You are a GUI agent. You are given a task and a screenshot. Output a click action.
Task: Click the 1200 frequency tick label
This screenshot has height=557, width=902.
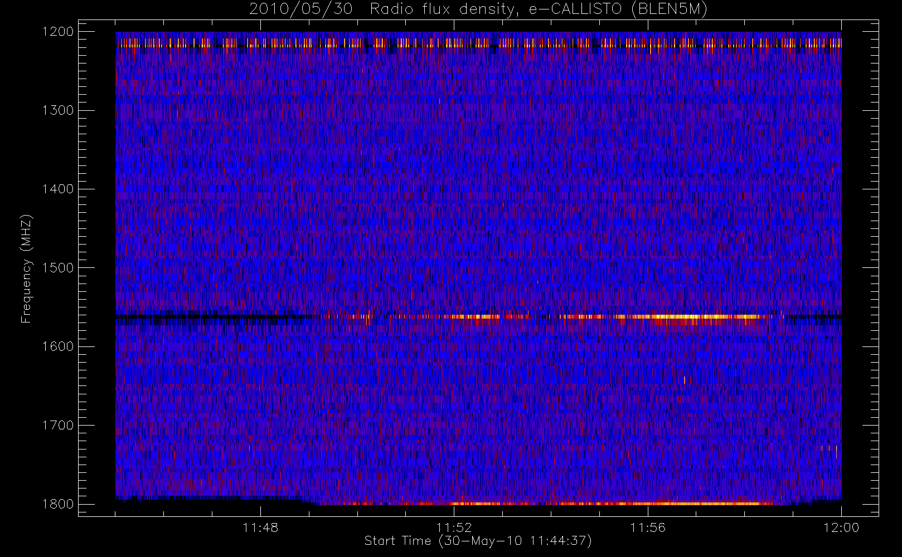(x=58, y=32)
